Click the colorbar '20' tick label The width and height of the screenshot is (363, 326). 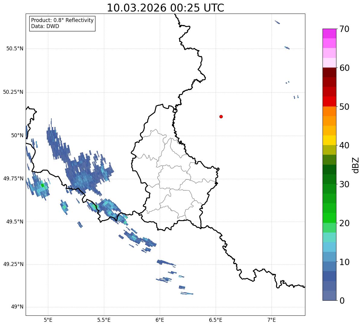coord(344,223)
